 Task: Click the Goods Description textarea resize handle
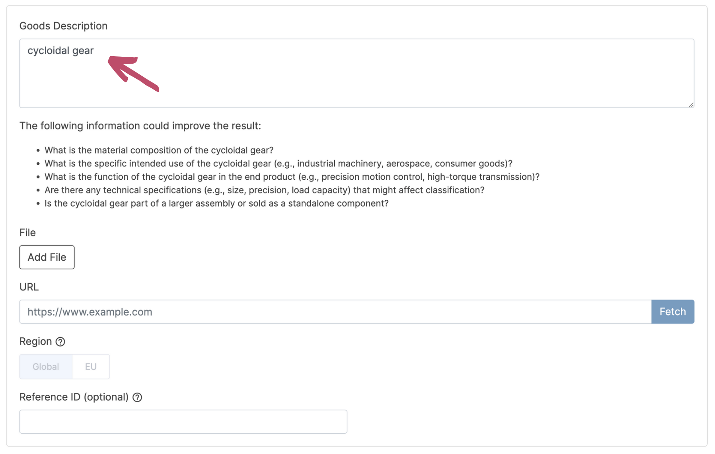click(x=691, y=105)
